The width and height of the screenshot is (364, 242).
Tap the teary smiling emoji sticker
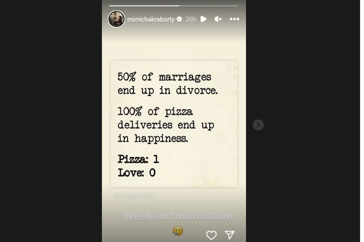[177, 231]
